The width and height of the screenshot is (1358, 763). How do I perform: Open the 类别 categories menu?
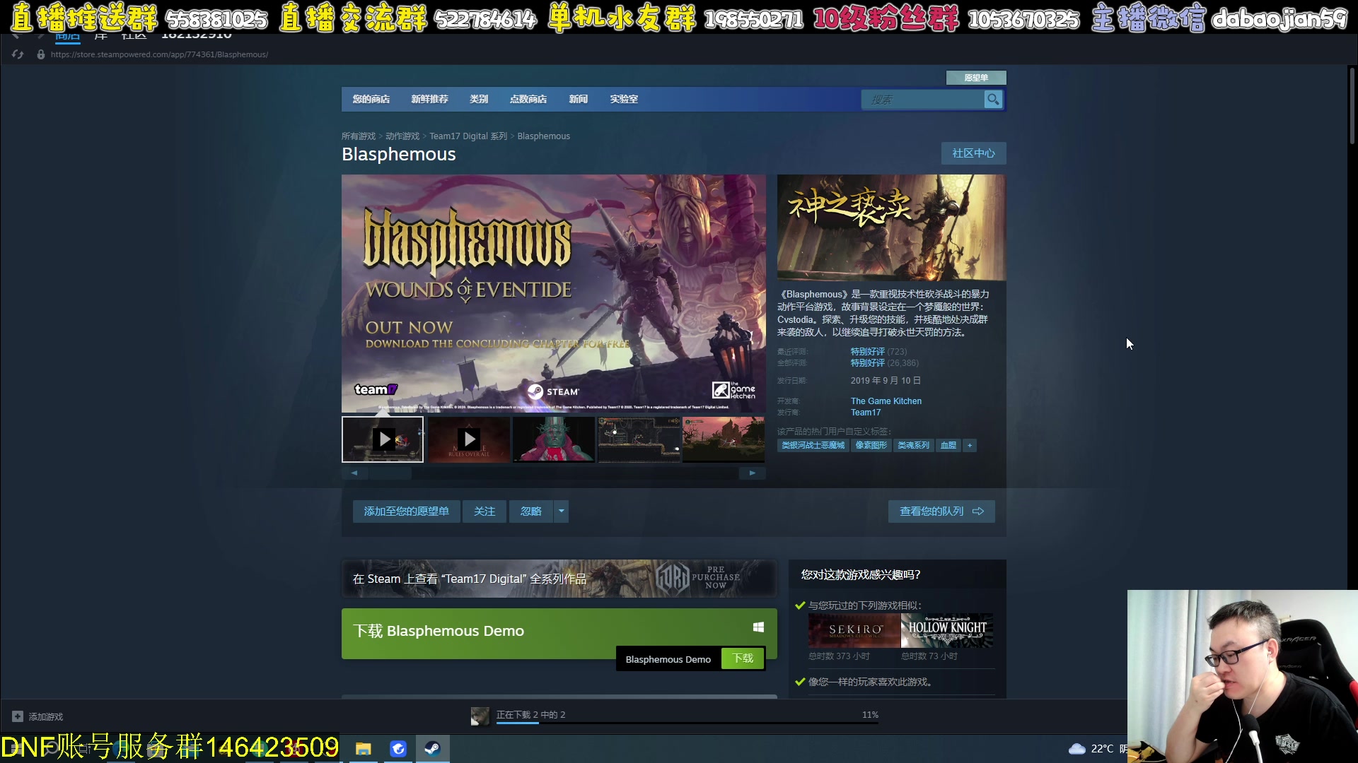click(479, 100)
